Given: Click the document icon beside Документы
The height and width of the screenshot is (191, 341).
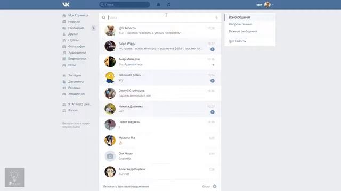Looking at the screenshot, I should (x=64, y=82).
